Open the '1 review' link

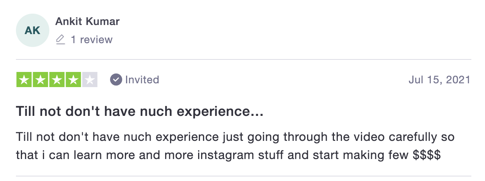(92, 40)
